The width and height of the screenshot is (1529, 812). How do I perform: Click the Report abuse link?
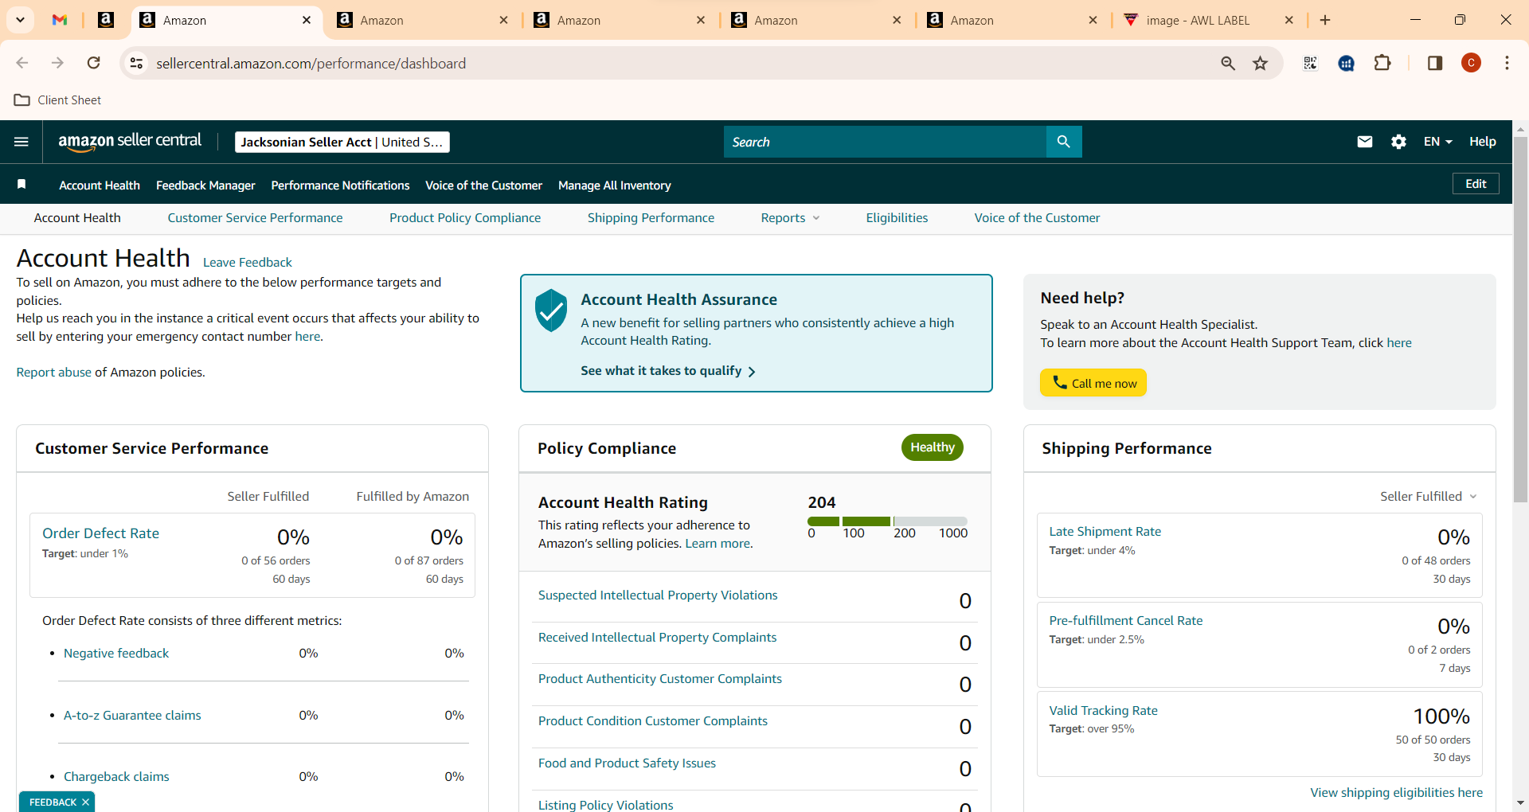coord(53,373)
